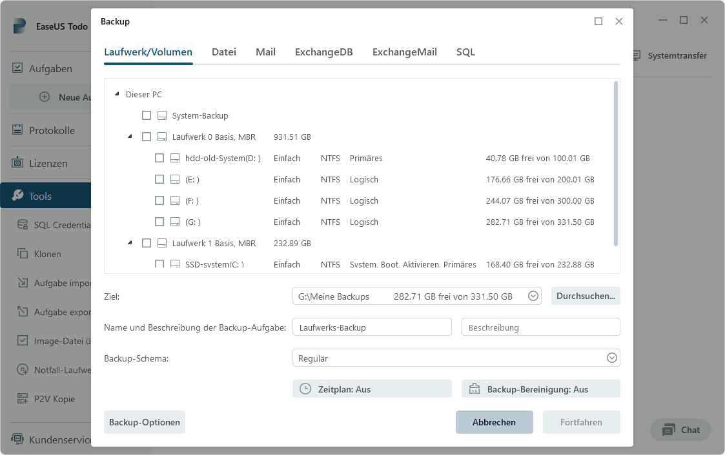Open the Backup-Schema dropdown
The width and height of the screenshot is (725, 455).
[x=611, y=358]
